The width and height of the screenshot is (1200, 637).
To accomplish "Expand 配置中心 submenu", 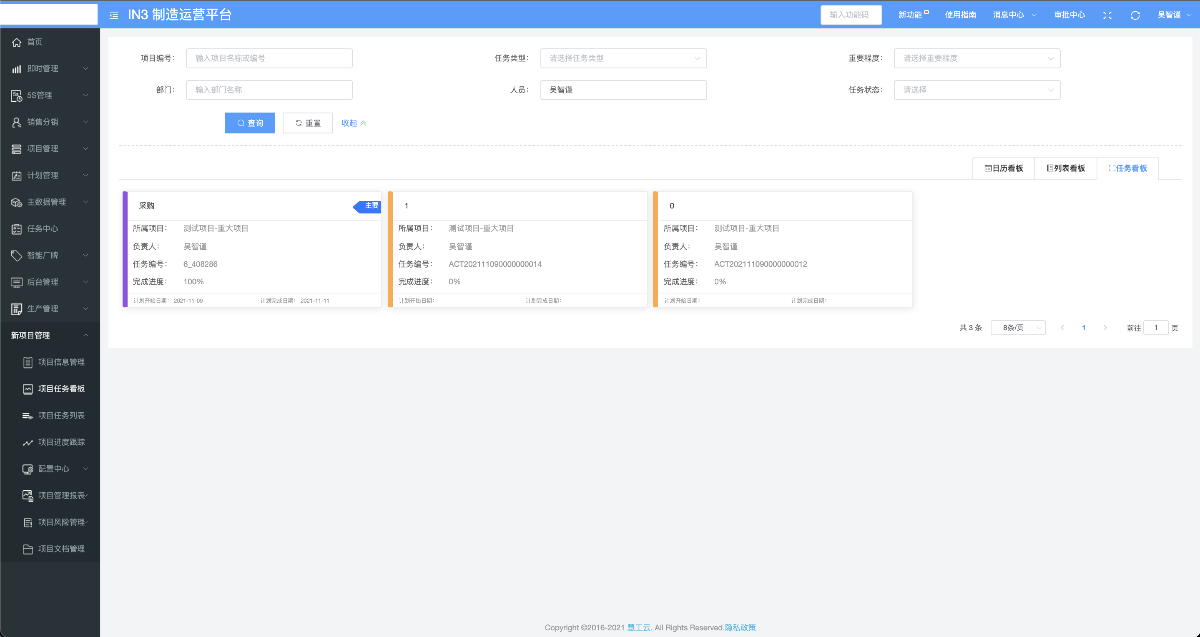I will pos(53,469).
